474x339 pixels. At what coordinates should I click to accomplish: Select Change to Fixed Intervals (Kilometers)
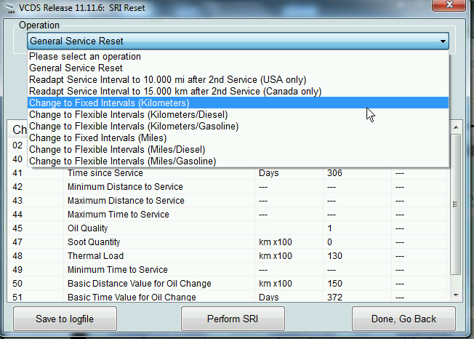[x=109, y=103]
